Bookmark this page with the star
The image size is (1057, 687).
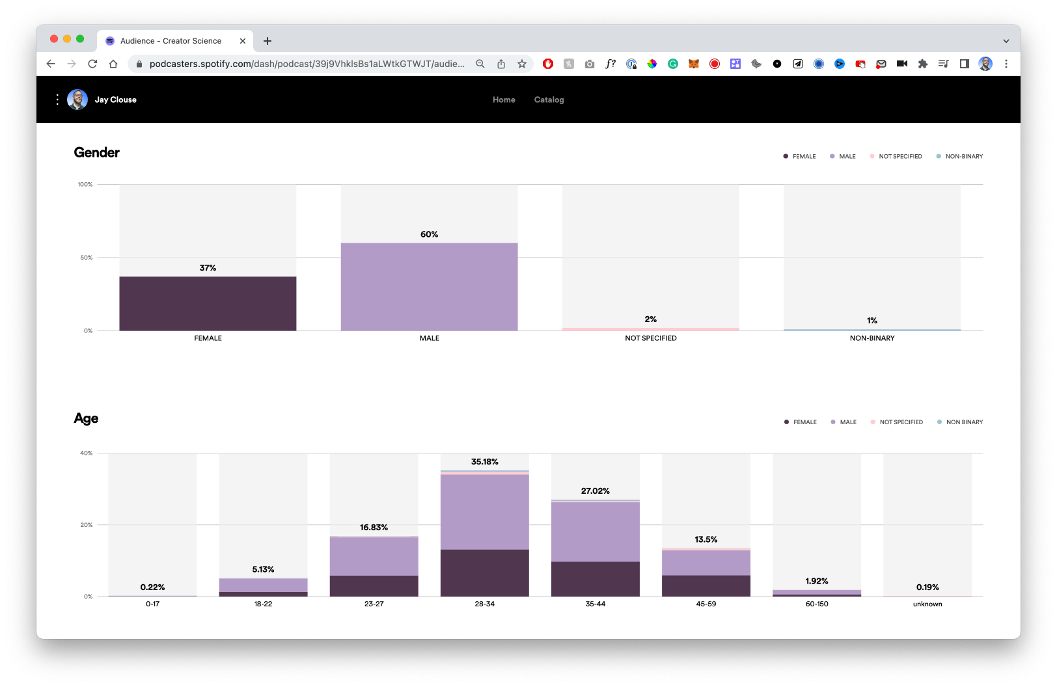click(522, 64)
